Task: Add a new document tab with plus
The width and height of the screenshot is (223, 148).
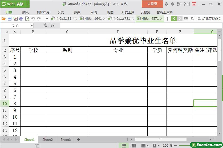Action: coord(168,19)
